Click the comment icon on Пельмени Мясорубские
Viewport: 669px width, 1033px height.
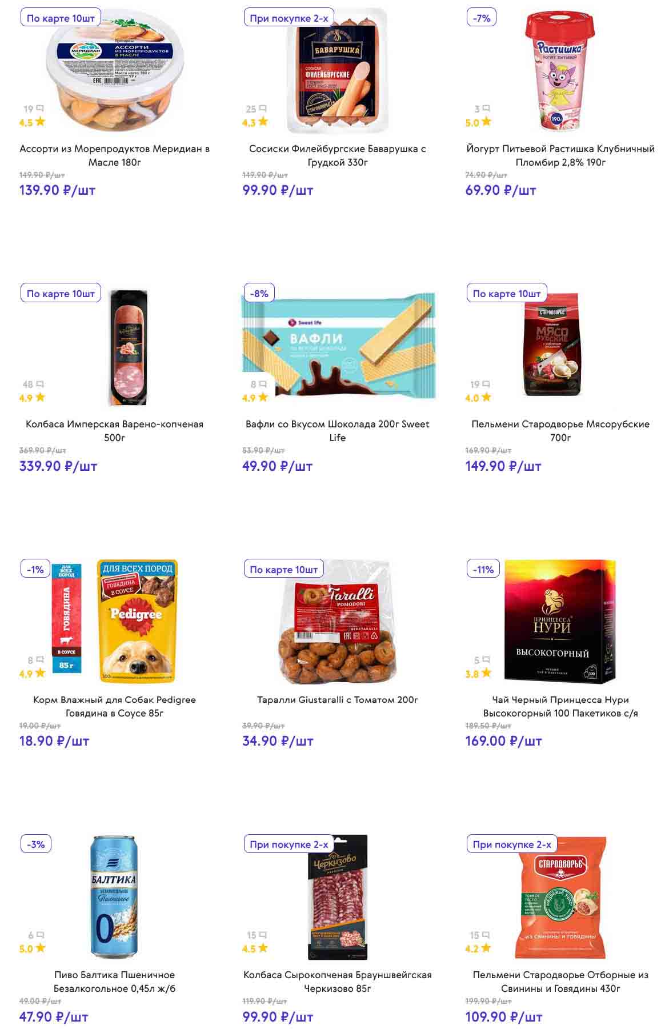(486, 385)
